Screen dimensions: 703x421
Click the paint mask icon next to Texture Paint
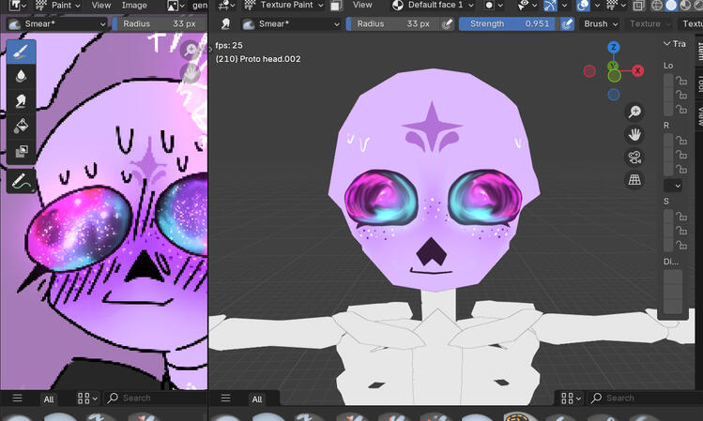click(335, 6)
